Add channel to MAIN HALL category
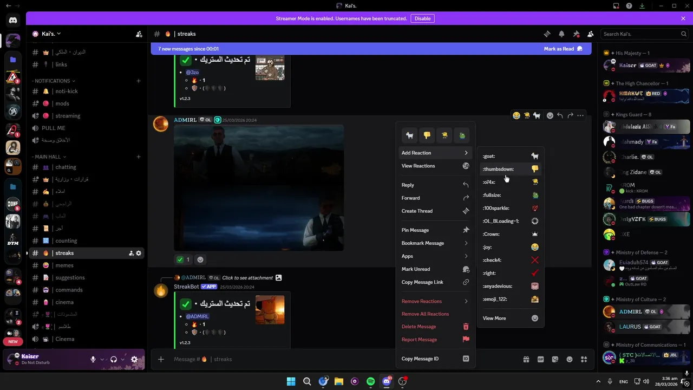This screenshot has width=693, height=390. (138, 157)
